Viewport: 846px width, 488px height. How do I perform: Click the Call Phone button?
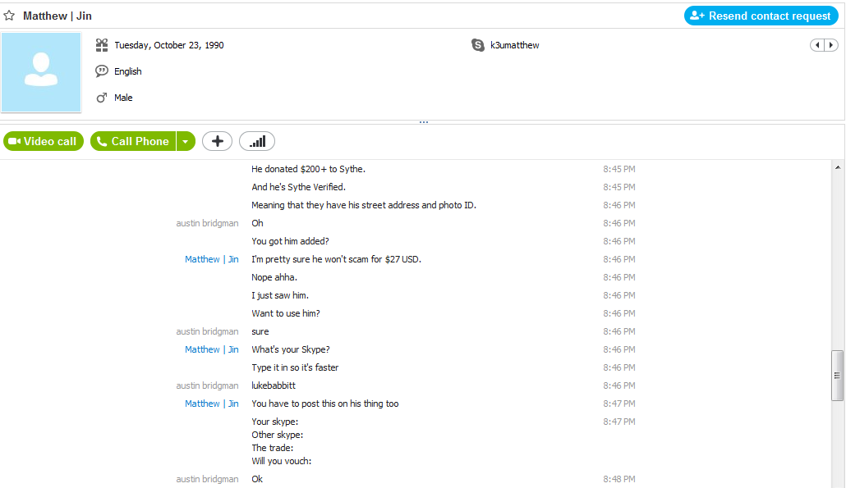click(133, 141)
